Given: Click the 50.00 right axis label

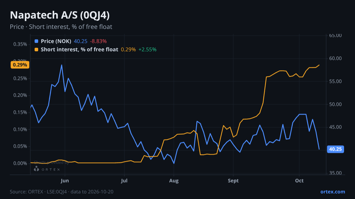Looking at the screenshot, I should [336, 104].
